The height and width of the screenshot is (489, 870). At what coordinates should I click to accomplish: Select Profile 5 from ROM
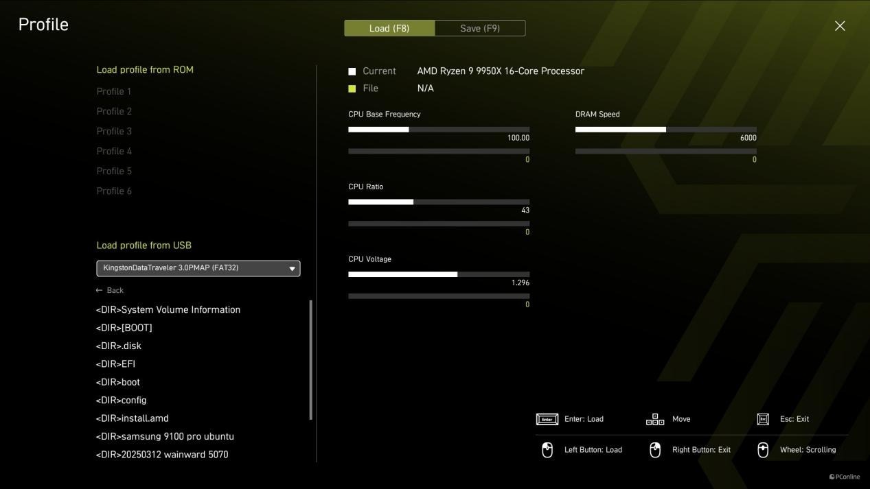click(114, 171)
